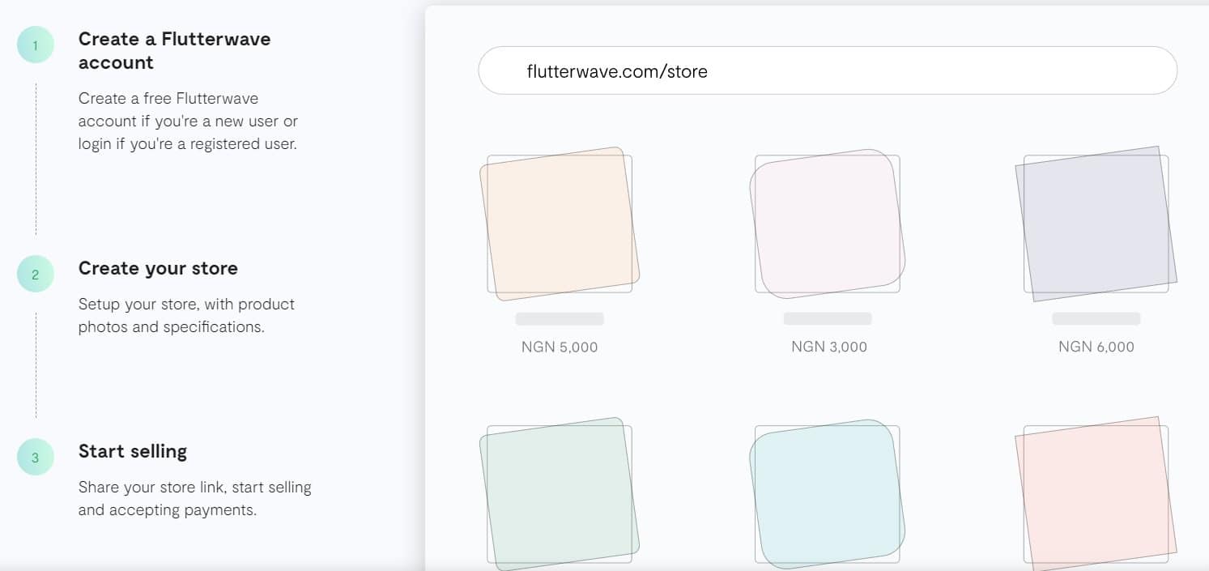Select the step 1 circle badge
Viewport: 1209px width, 571px height.
coord(36,45)
